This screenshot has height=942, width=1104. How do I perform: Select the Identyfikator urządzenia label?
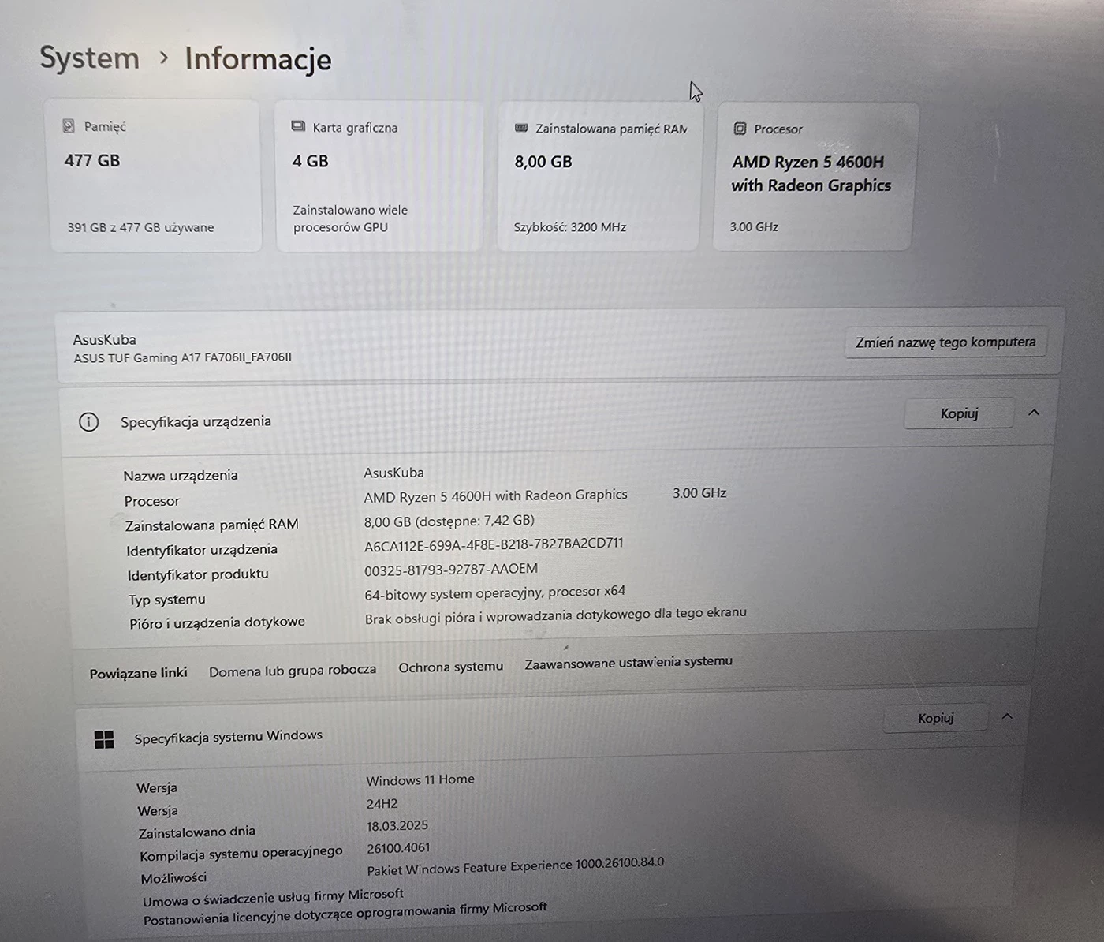tap(202, 550)
